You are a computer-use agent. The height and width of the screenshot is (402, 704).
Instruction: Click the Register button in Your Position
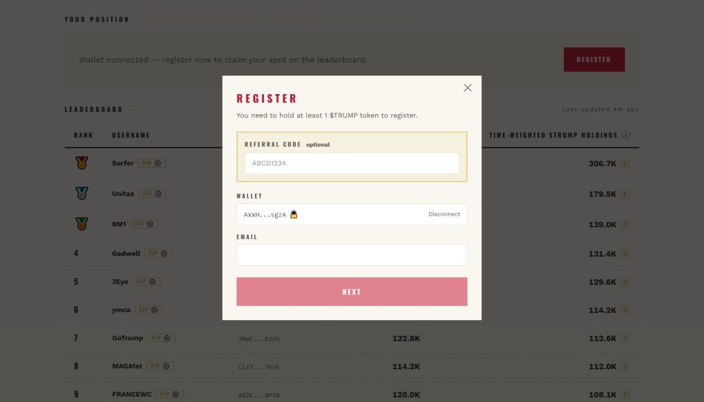pos(594,60)
